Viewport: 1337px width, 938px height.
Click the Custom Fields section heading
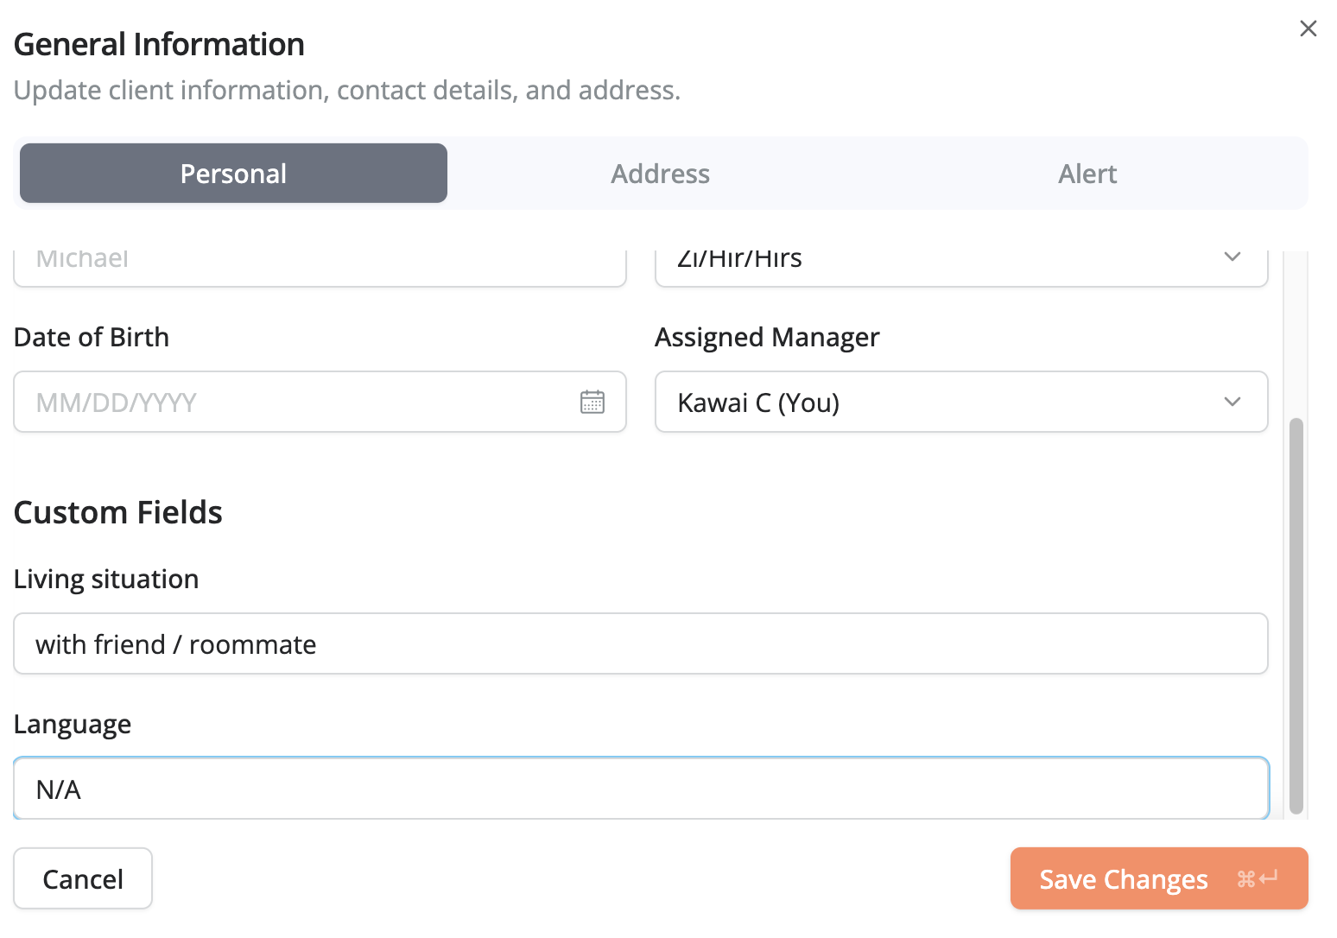click(x=117, y=511)
